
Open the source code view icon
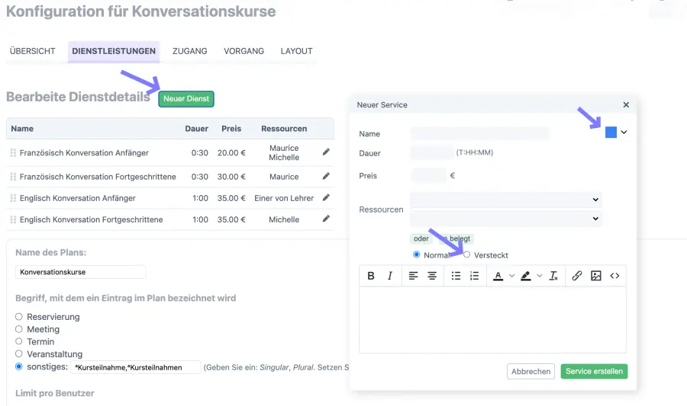[x=614, y=276]
